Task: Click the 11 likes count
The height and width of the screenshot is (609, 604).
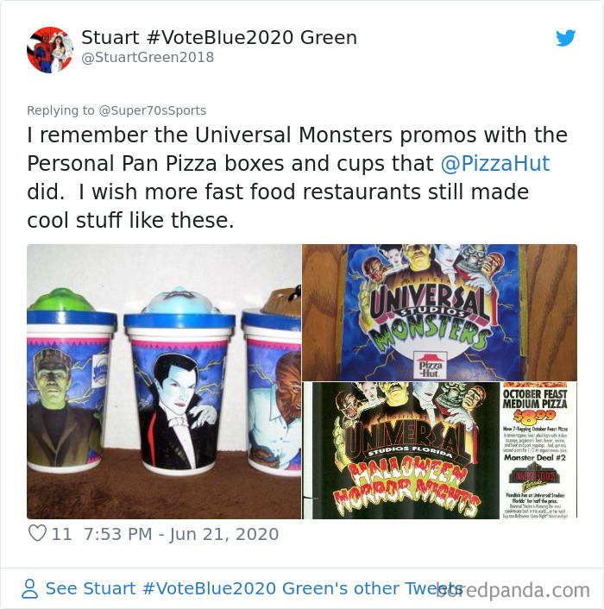Action: 62,534
